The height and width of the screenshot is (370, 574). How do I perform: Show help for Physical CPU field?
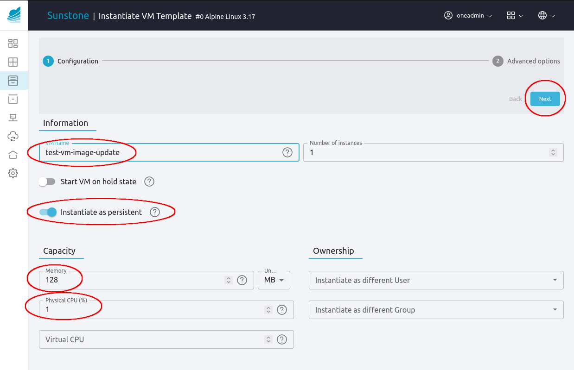(282, 310)
